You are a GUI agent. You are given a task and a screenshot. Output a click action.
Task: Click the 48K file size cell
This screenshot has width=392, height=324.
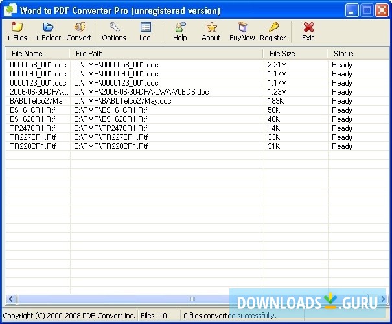pos(273,119)
